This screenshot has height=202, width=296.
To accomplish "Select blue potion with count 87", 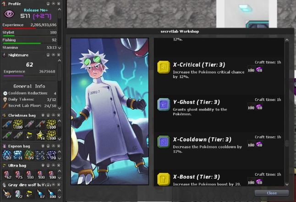I will 40,194.
